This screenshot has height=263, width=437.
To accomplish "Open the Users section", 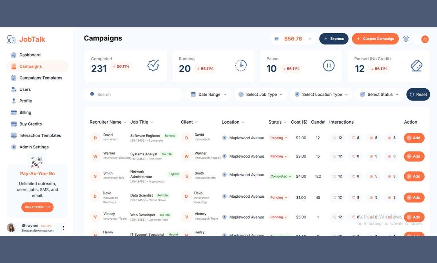I will pos(25,89).
